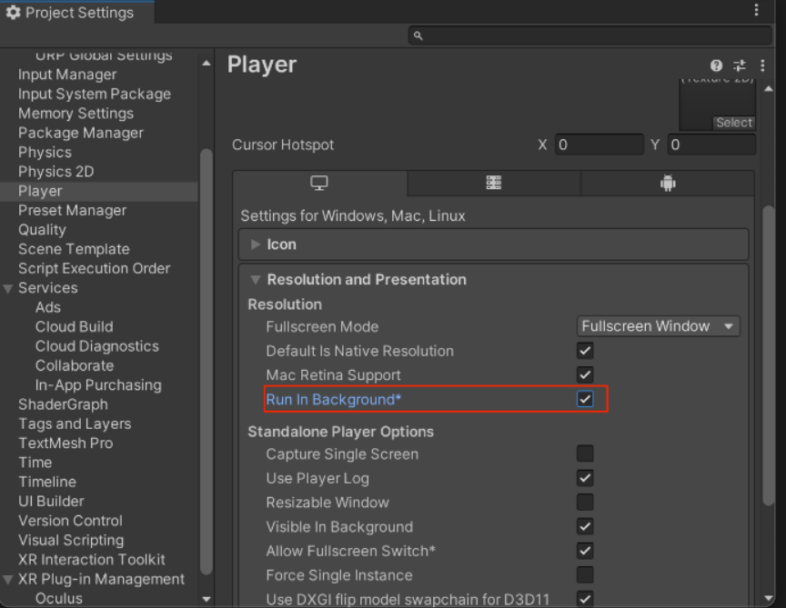Open the Player panel context menu
This screenshot has width=786, height=608.
[761, 65]
